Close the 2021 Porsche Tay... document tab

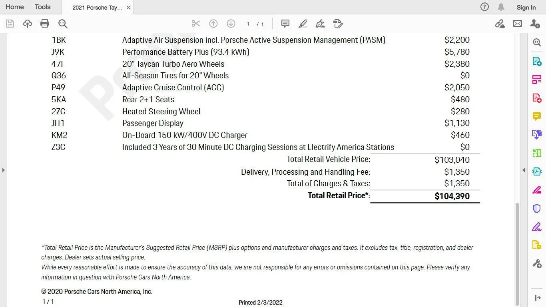[128, 8]
